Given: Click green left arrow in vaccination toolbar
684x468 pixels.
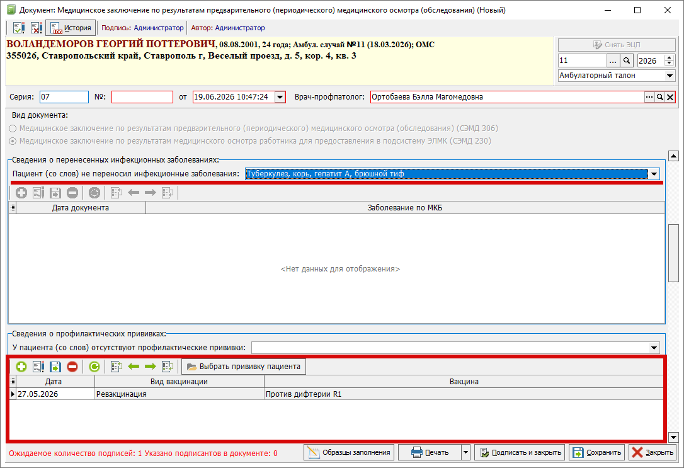Looking at the screenshot, I should point(134,367).
